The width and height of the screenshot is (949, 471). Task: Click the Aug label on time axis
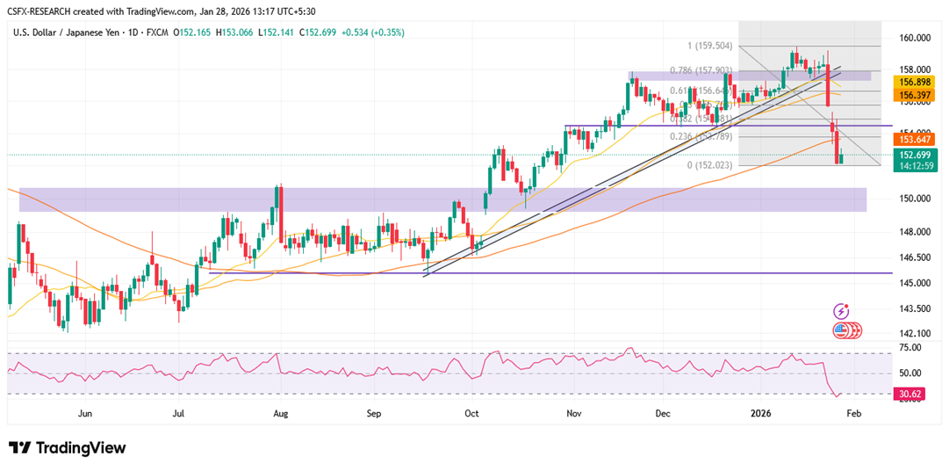[x=280, y=413]
